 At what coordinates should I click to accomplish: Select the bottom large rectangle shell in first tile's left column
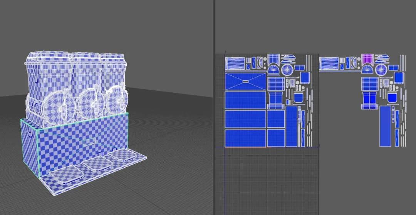245,138
